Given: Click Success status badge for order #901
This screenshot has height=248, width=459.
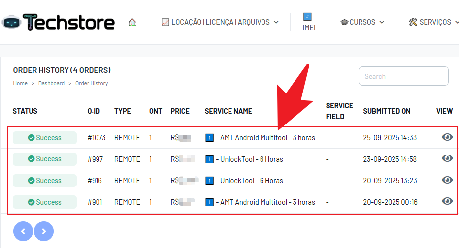Looking at the screenshot, I should click(x=45, y=202).
